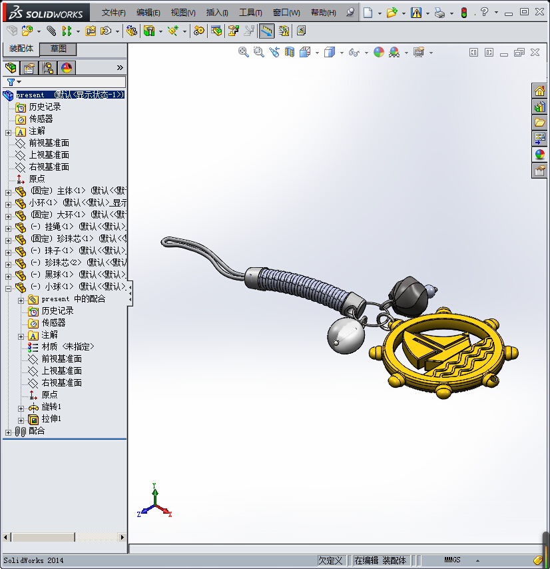Switch to the 草图 toolbar tab
550x569 pixels.
(58, 49)
